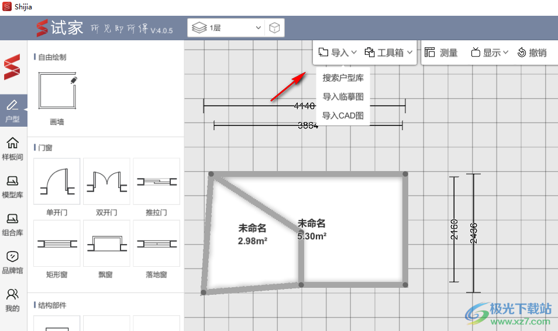
Task: Click the bottom-left wall corner node
Action: pos(204,292)
